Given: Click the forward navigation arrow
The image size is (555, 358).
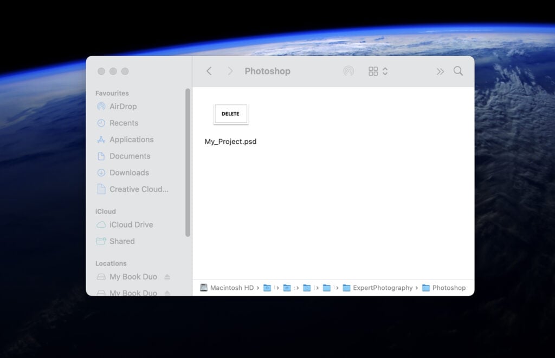Looking at the screenshot, I should pos(230,71).
